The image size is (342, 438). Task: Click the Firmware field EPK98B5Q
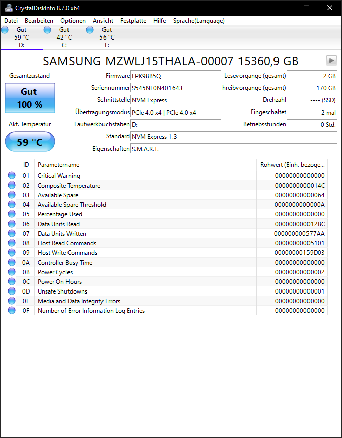(x=176, y=76)
